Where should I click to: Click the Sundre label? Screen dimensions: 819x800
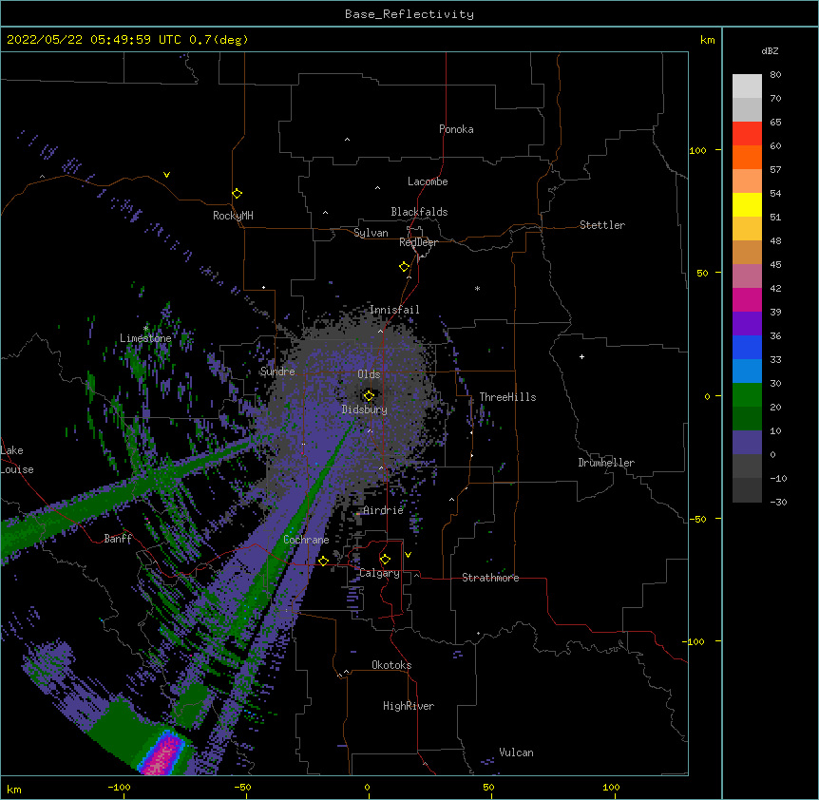pos(277,371)
